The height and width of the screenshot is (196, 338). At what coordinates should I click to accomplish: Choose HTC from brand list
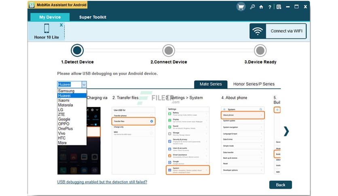click(72, 138)
